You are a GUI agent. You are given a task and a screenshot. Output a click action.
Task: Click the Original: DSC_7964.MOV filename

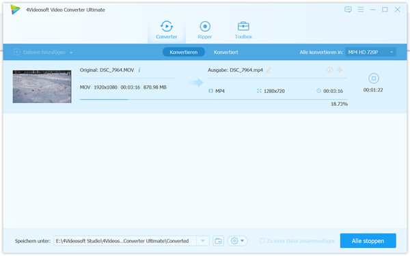(107, 70)
